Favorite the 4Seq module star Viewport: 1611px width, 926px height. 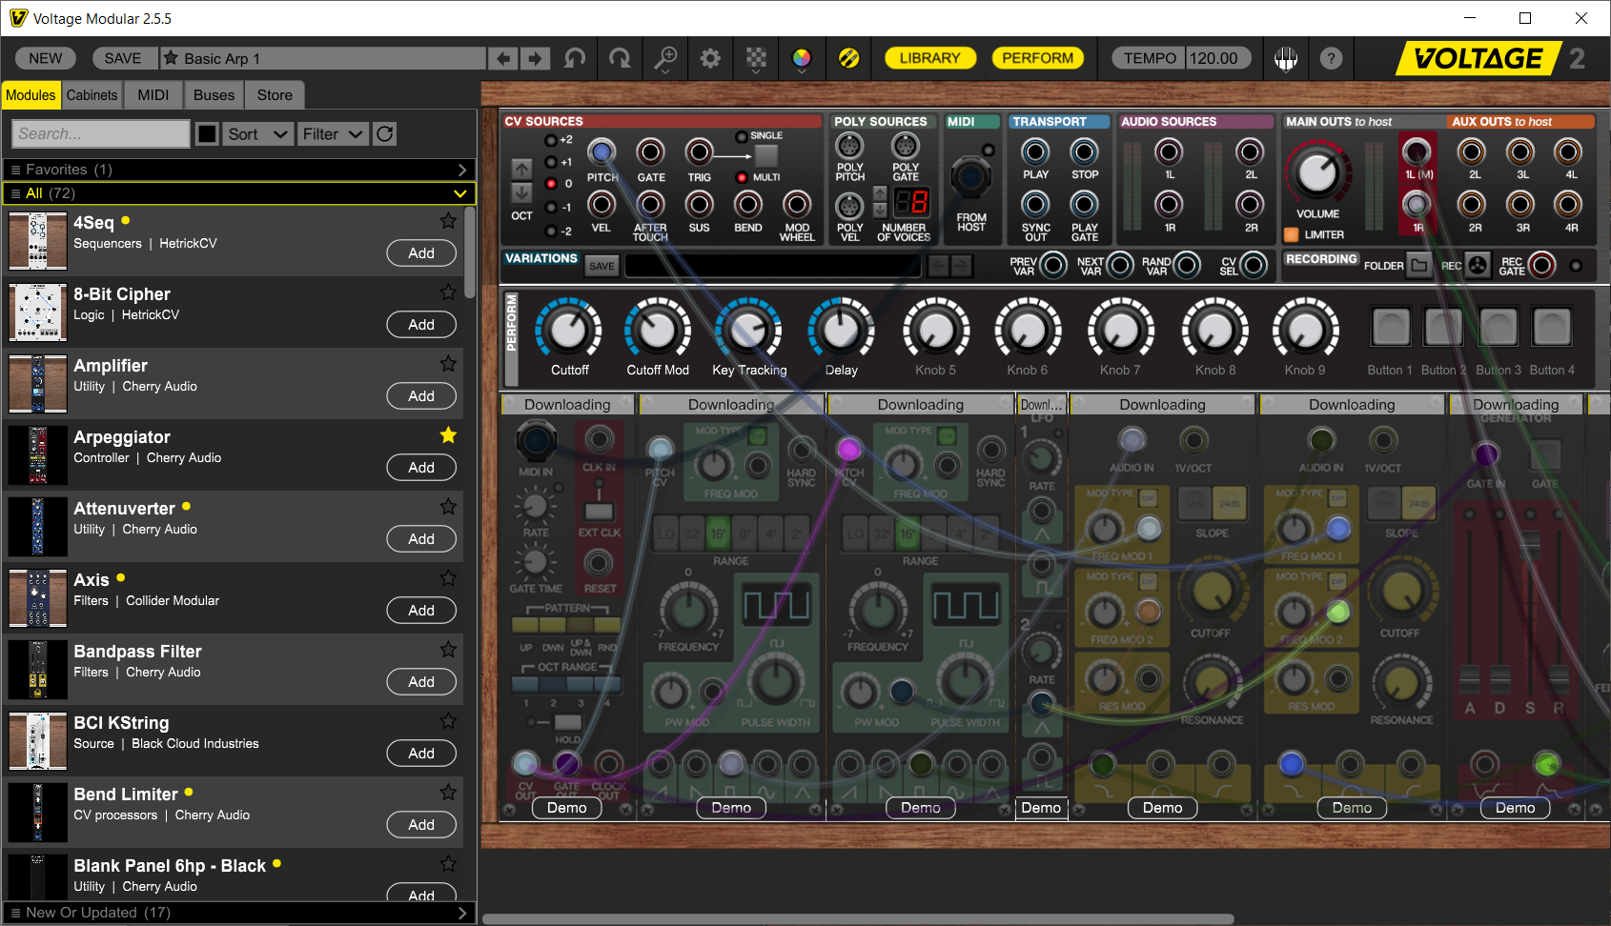448,220
